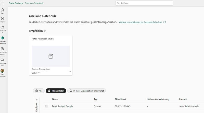This screenshot has width=204, height=113.
Task: Click the Suchen search field
Action: (x=144, y=3)
